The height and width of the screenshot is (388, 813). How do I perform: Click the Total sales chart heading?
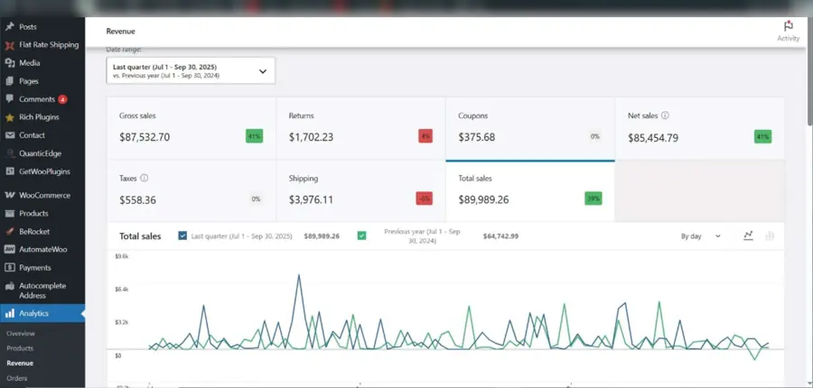coord(140,236)
